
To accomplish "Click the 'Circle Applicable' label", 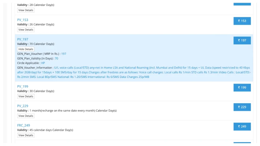I will 28,63.
